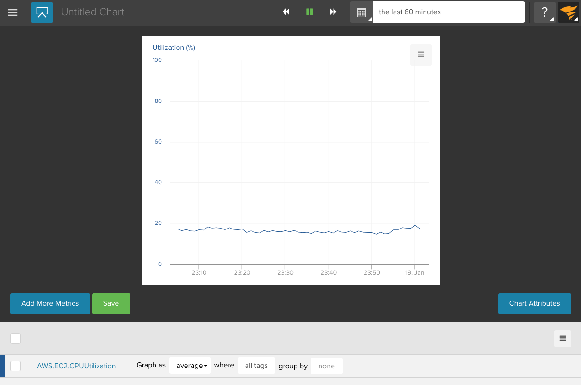Open the metrics list options menu
Screen dimensions: 581x385
point(562,338)
